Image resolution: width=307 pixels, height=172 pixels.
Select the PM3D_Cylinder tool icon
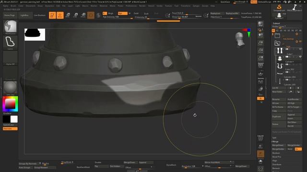(294, 8)
